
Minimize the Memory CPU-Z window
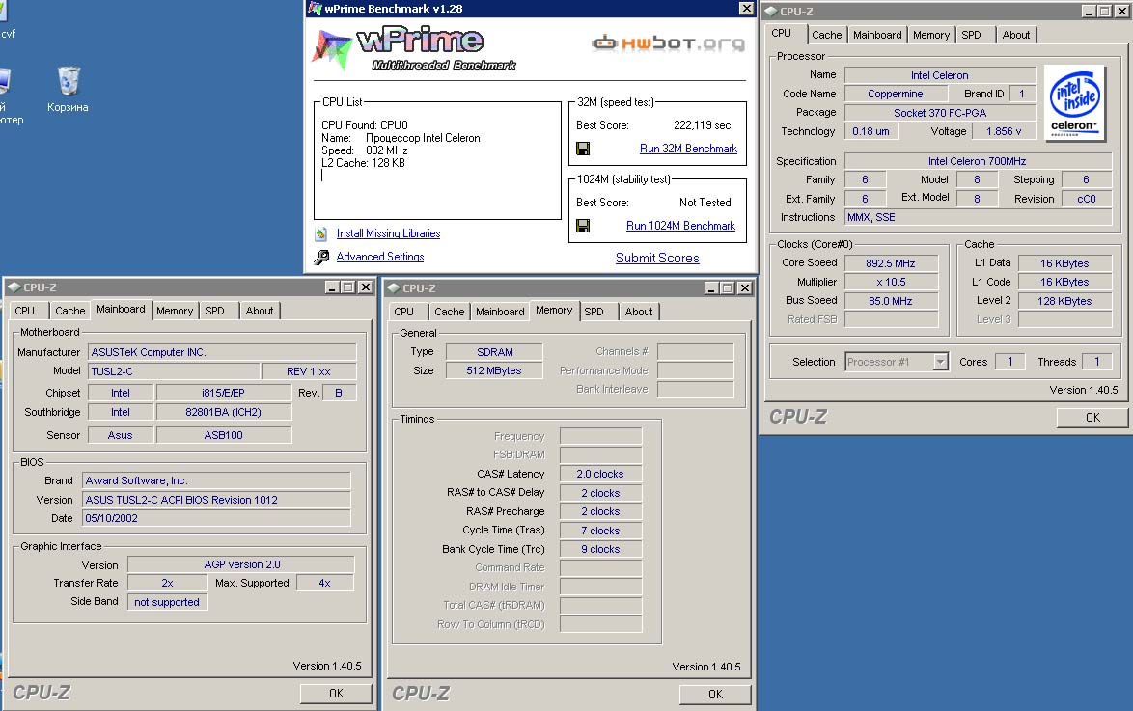pos(711,288)
